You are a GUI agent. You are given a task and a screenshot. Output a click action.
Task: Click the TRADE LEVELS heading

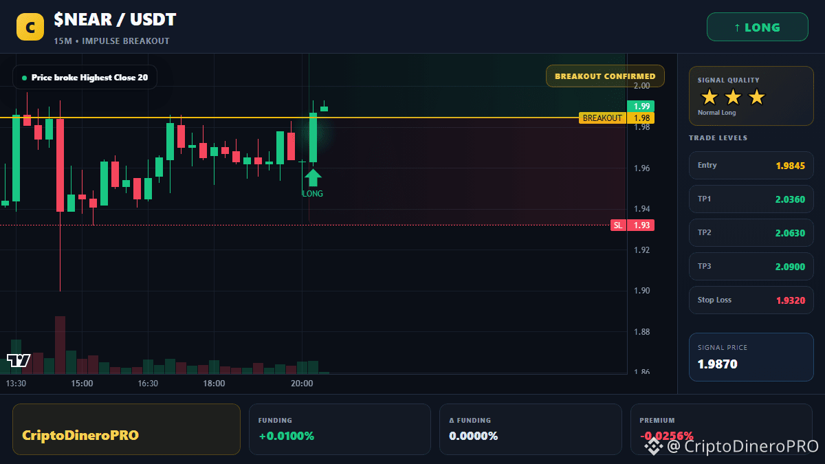718,138
